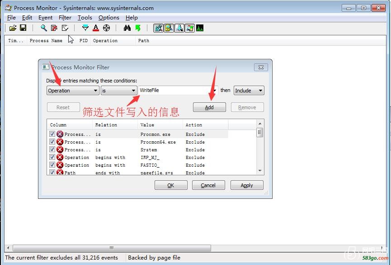Click the Action header in filter list
391x265 pixels.
coord(205,125)
